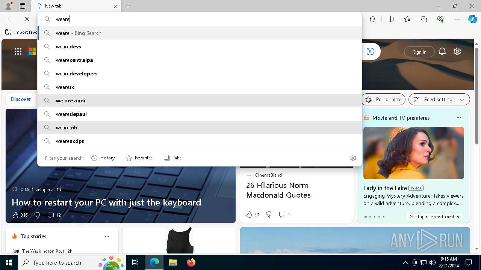The image size is (481, 270).
Task: Open Movie and TV premieres options menu
Action: coord(458,118)
